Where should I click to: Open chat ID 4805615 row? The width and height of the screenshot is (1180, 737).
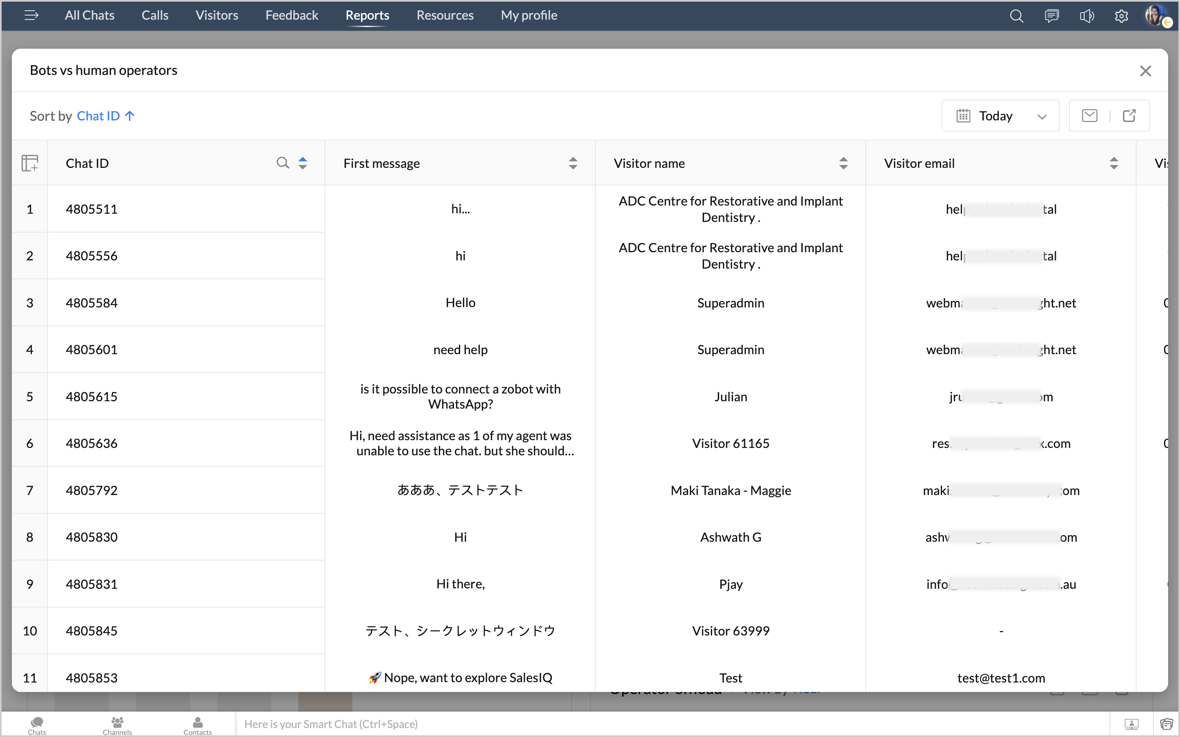click(x=92, y=396)
